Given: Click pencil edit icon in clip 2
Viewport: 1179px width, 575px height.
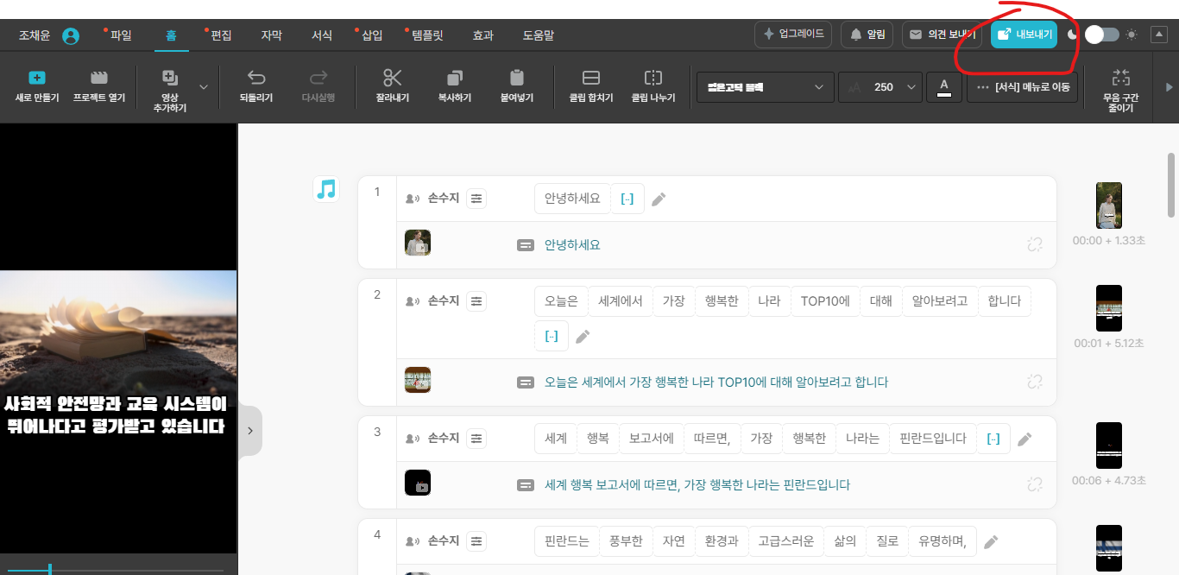Looking at the screenshot, I should (x=583, y=337).
